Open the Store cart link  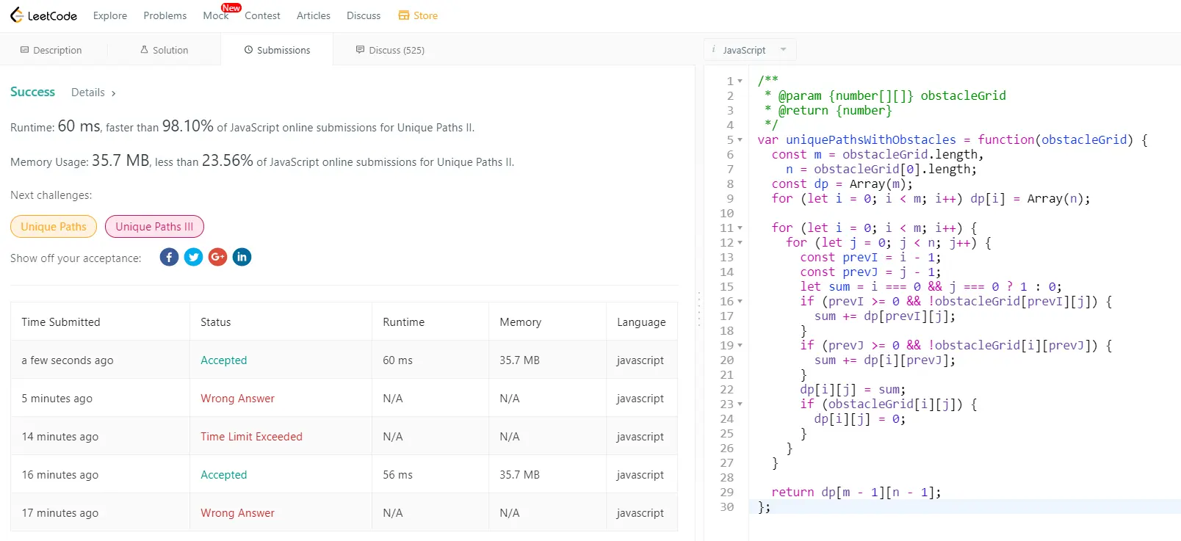(x=418, y=15)
